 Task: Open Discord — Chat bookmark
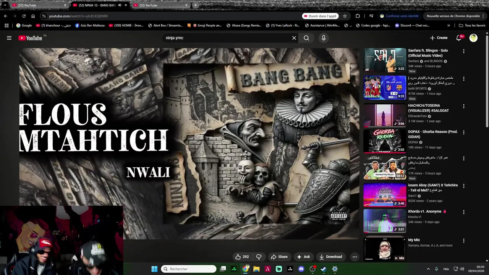412,26
